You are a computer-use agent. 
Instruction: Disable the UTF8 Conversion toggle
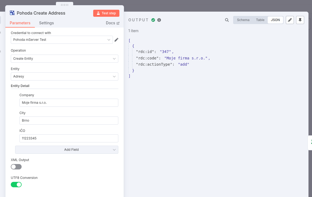(x=16, y=185)
